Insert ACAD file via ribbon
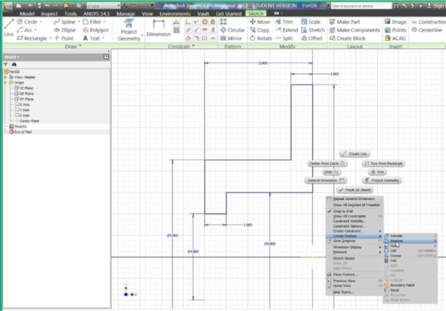 395,38
